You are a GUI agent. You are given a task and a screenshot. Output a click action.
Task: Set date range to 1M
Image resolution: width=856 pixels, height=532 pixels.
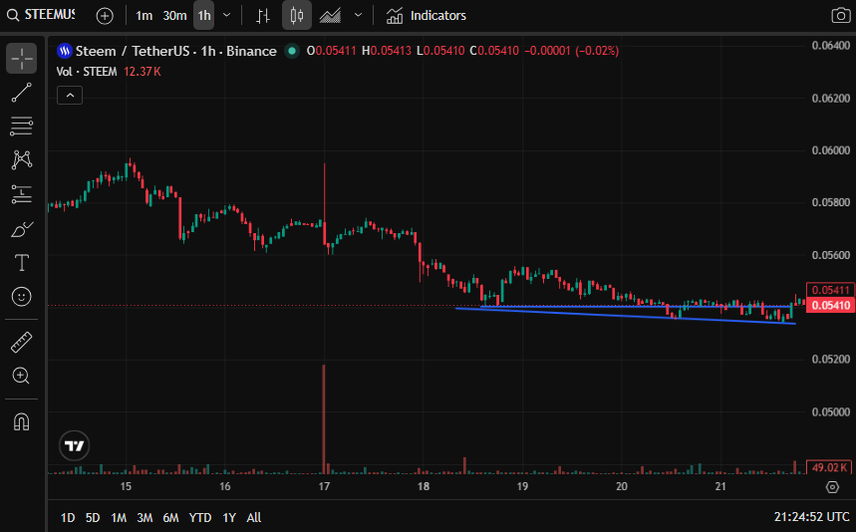point(119,517)
